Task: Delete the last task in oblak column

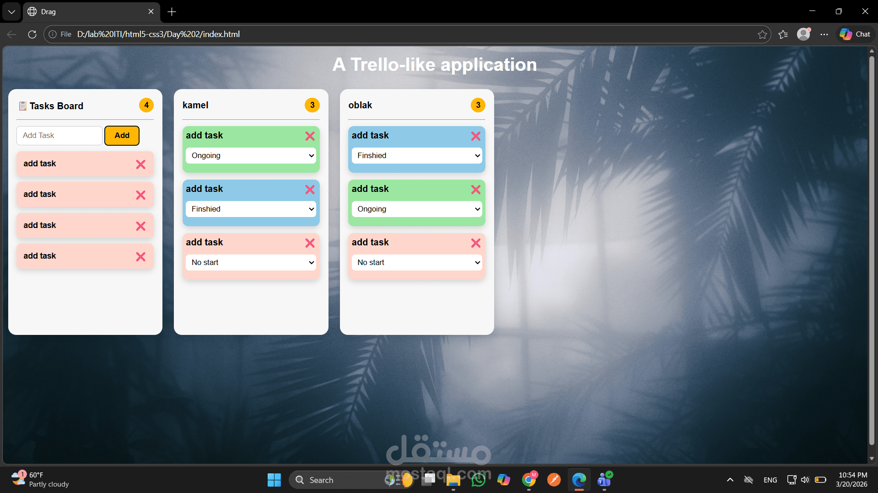Action: tap(475, 243)
